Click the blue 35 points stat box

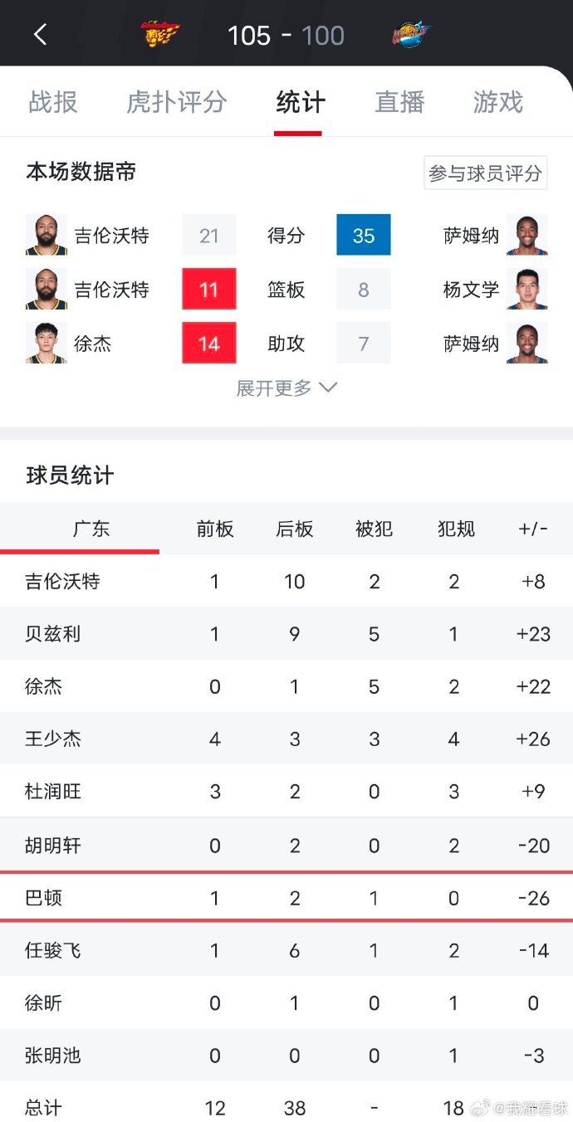click(x=363, y=235)
